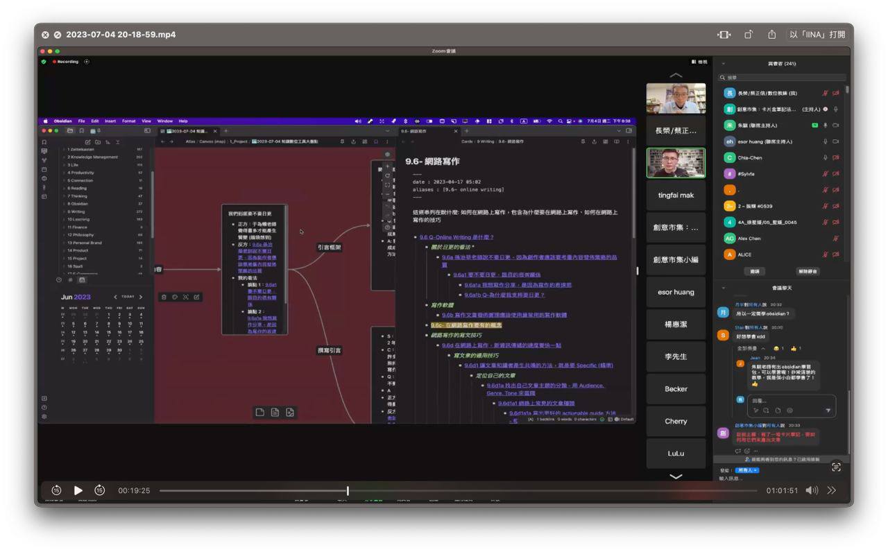
Task: Select the esor huang participant tile
Action: point(676,292)
